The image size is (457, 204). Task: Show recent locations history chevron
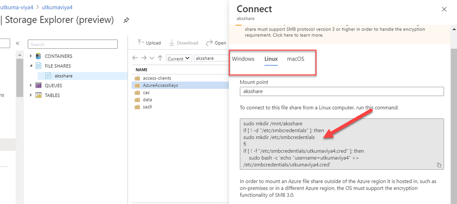pyautogui.click(x=152, y=58)
